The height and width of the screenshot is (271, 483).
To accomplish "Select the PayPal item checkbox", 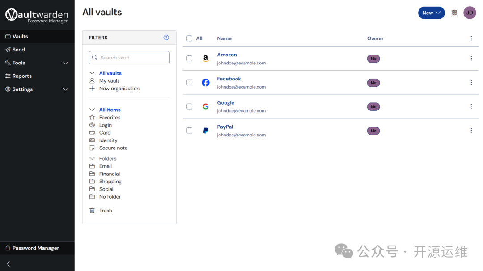I will [x=190, y=131].
